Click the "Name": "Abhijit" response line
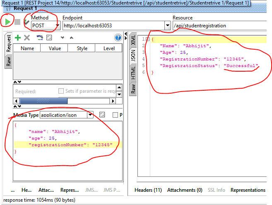The height and width of the screenshot is (205, 272). [185, 46]
